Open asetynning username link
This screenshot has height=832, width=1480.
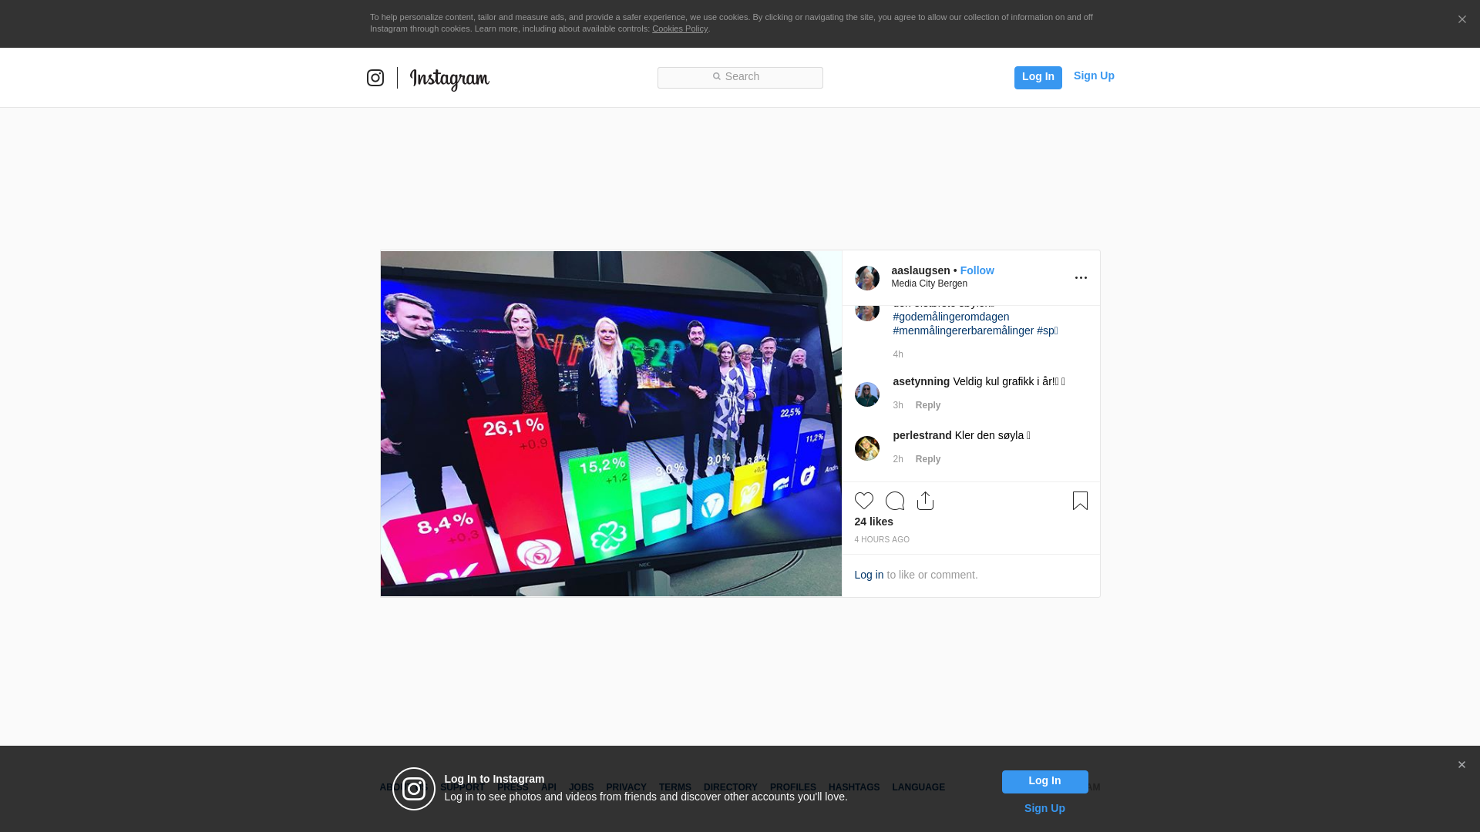[921, 381]
